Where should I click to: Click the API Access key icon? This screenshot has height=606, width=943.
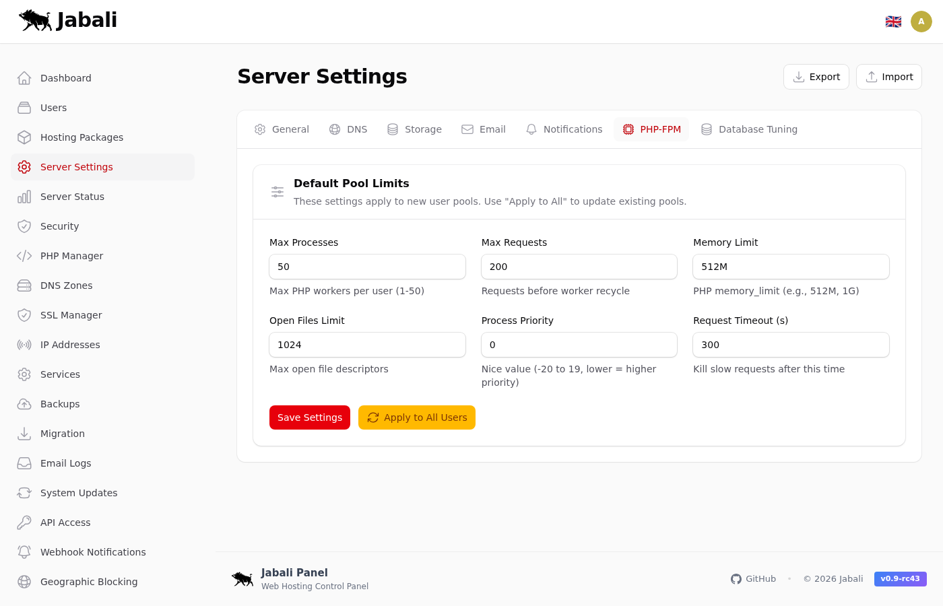(x=24, y=523)
